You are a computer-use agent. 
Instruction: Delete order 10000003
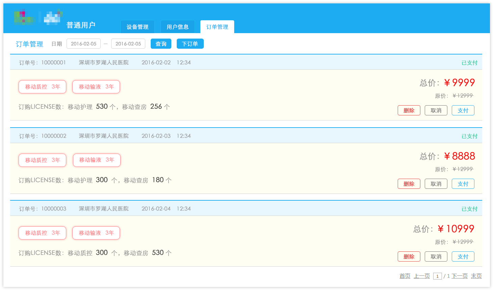(x=409, y=256)
